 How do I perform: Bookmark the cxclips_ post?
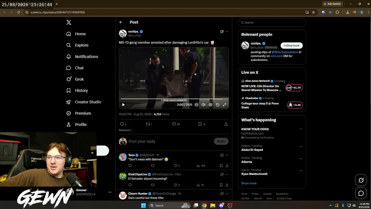point(200,124)
